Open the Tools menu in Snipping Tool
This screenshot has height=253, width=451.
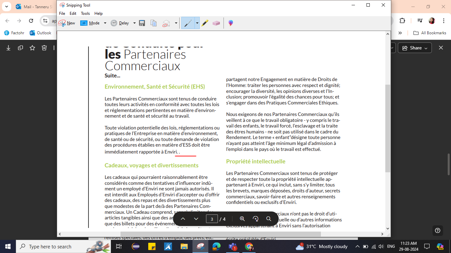(85, 14)
